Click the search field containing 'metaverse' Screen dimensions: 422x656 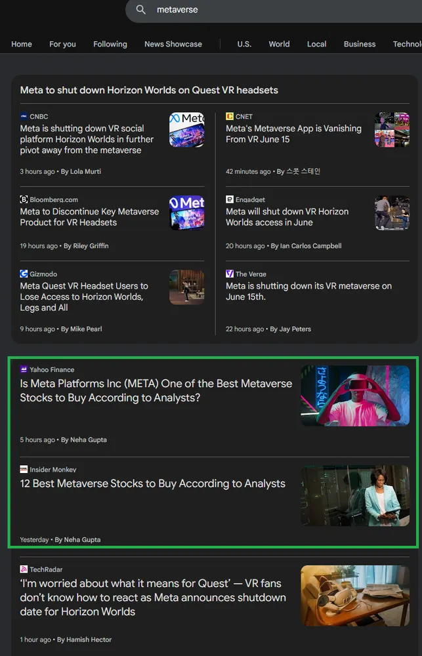263,10
